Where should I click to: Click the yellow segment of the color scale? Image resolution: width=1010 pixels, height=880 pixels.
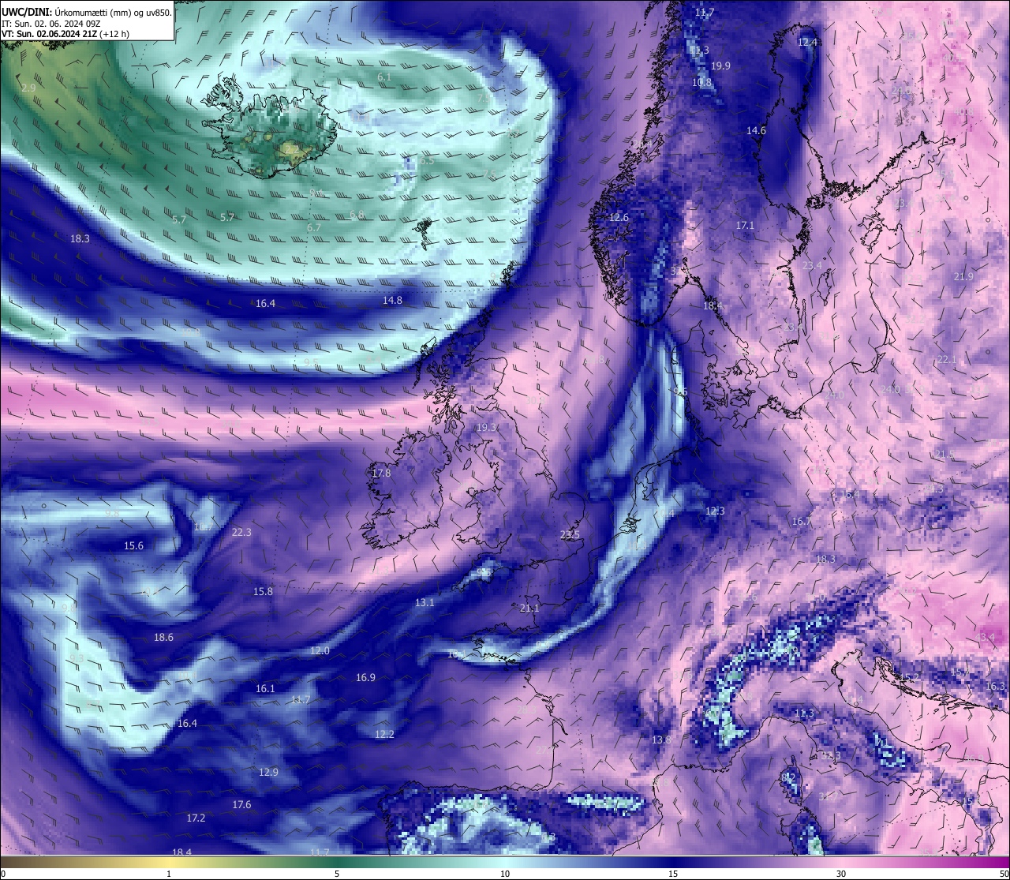pos(169,862)
